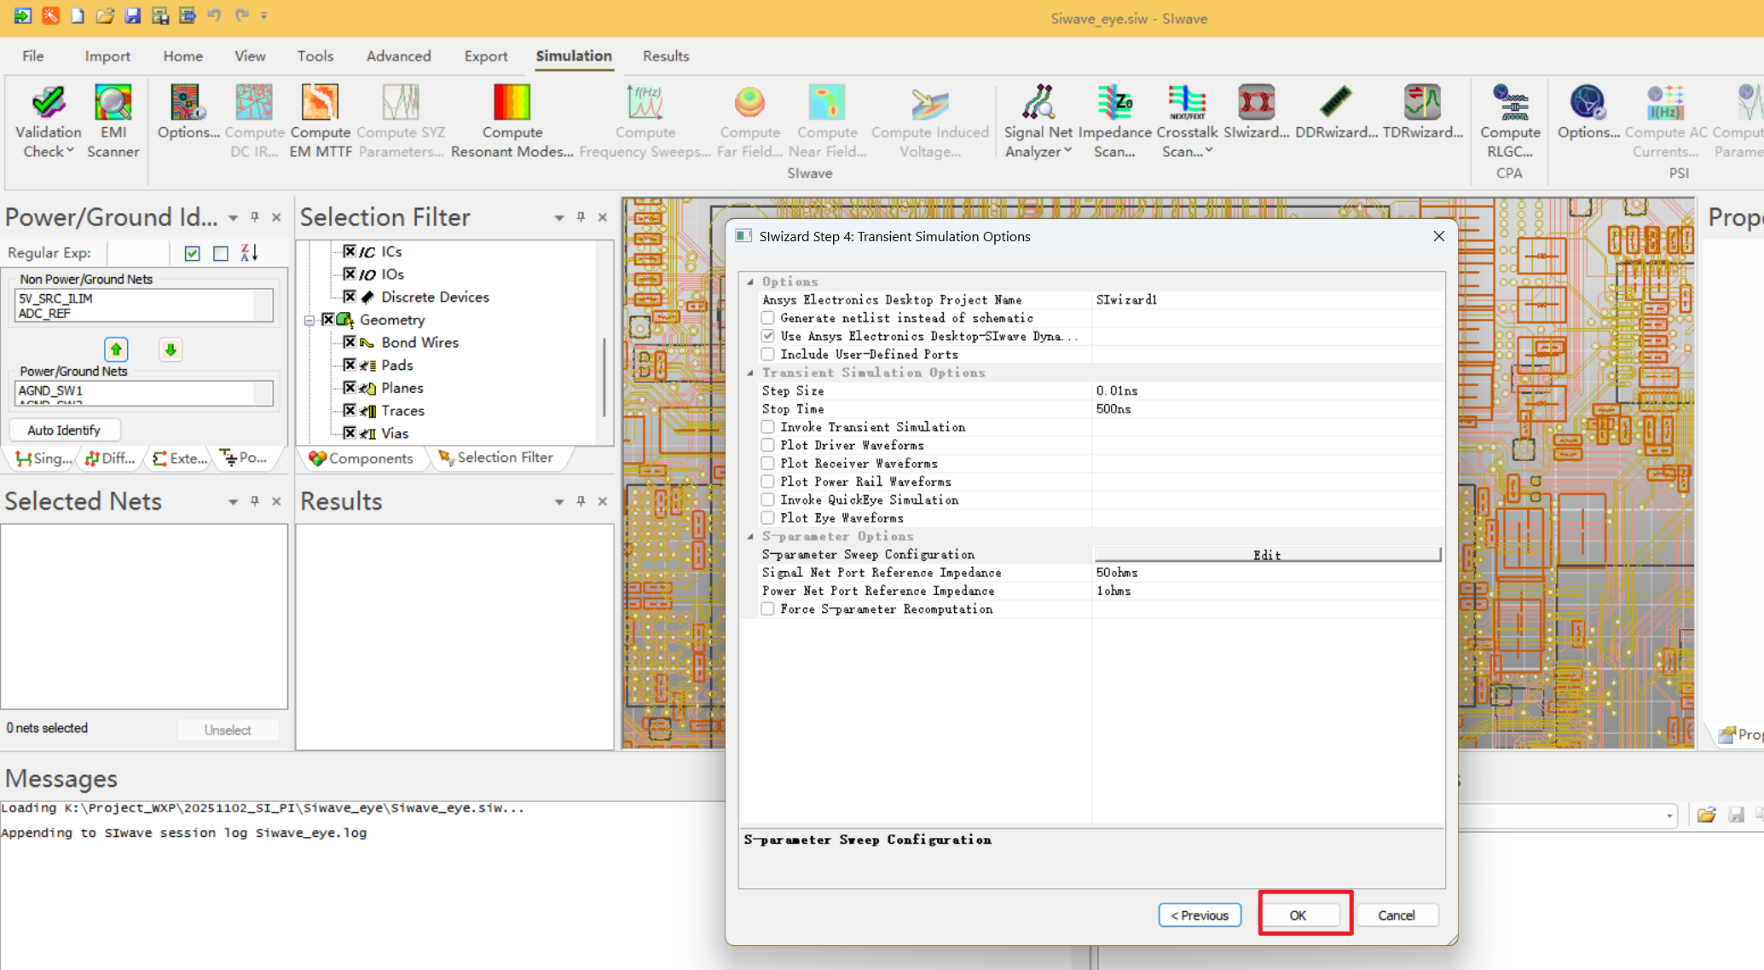Collapse the Transient Simulation Options section
The height and width of the screenshot is (970, 1764).
(x=750, y=372)
